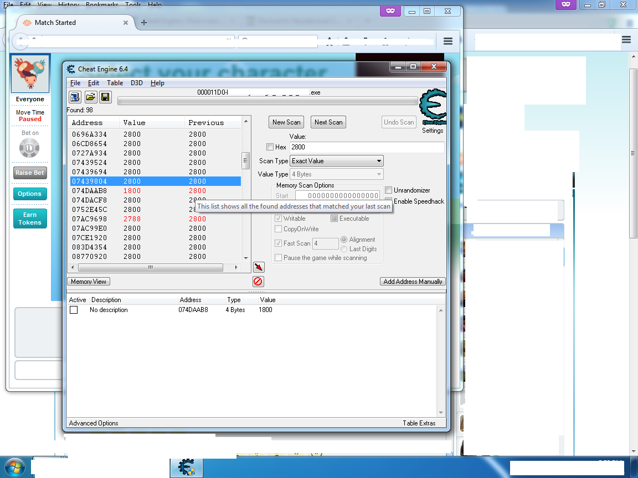Image resolution: width=638 pixels, height=478 pixels.
Task: Click the horizontal scrollbar under address list
Action: tap(150, 268)
